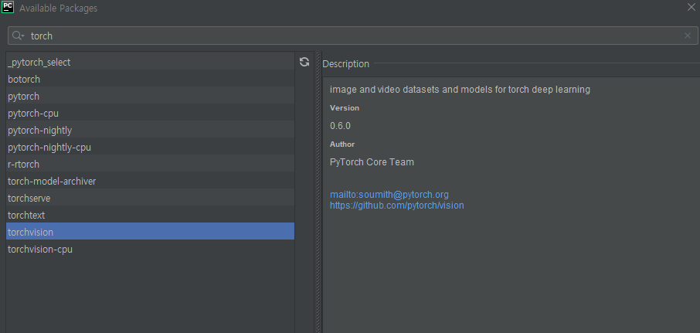Select the pytorch-nightly package row

point(150,131)
